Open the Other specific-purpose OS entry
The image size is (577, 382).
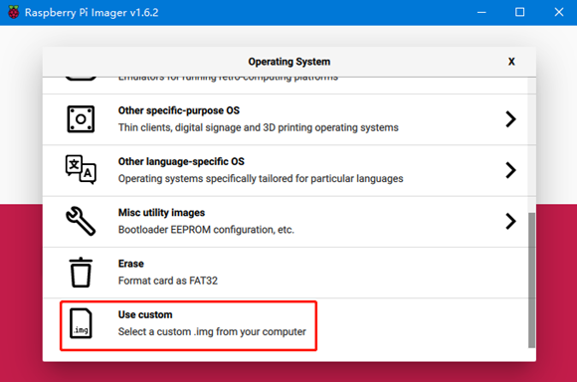pos(286,119)
